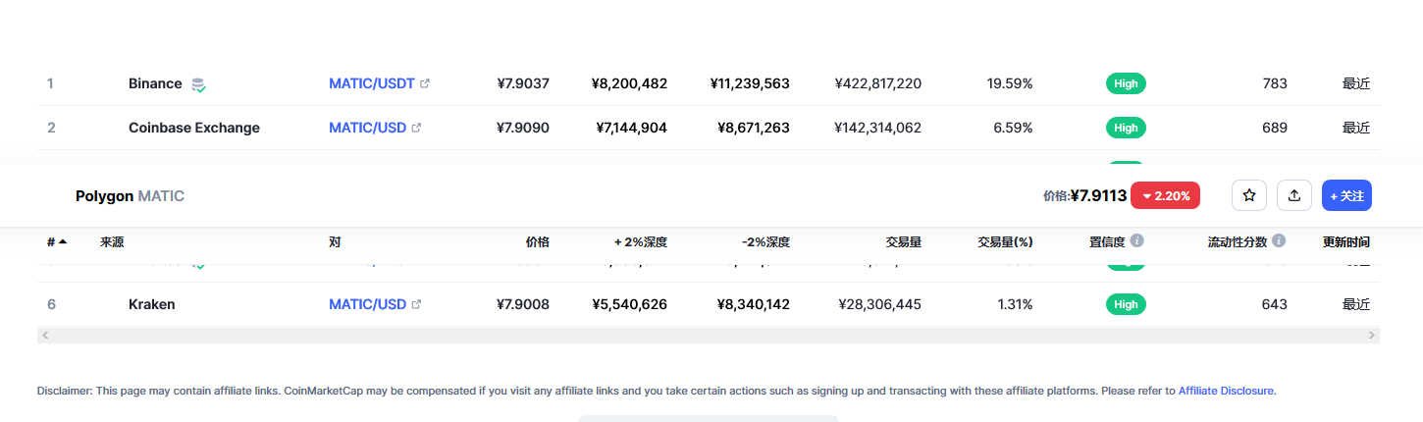Click info icon next to 流动性分数 header
Screen dimensions: 1423x422
coord(1280,240)
